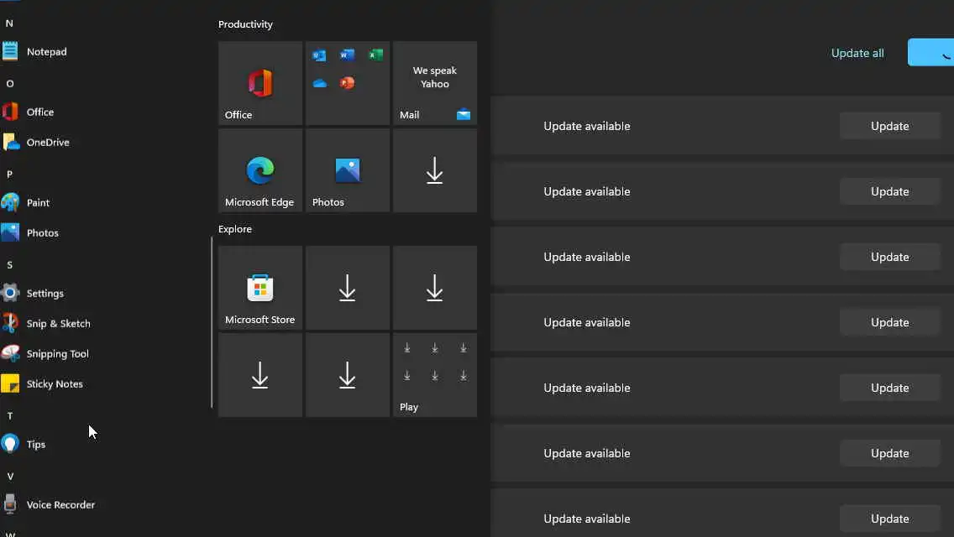This screenshot has height=537, width=954.
Task: Click the Update button in the first row
Action: tap(890, 126)
